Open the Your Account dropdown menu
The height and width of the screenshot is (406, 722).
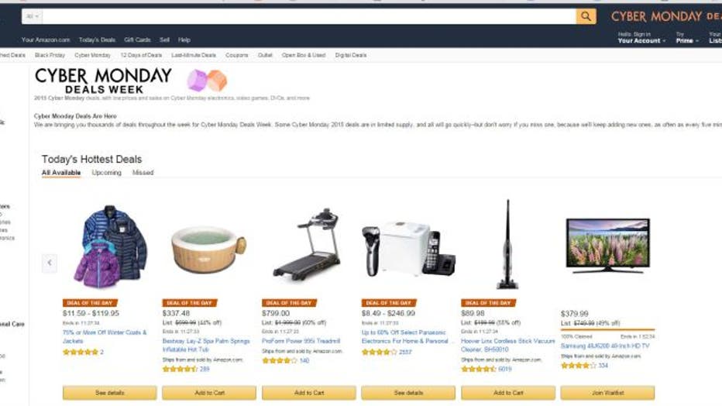tap(641, 38)
